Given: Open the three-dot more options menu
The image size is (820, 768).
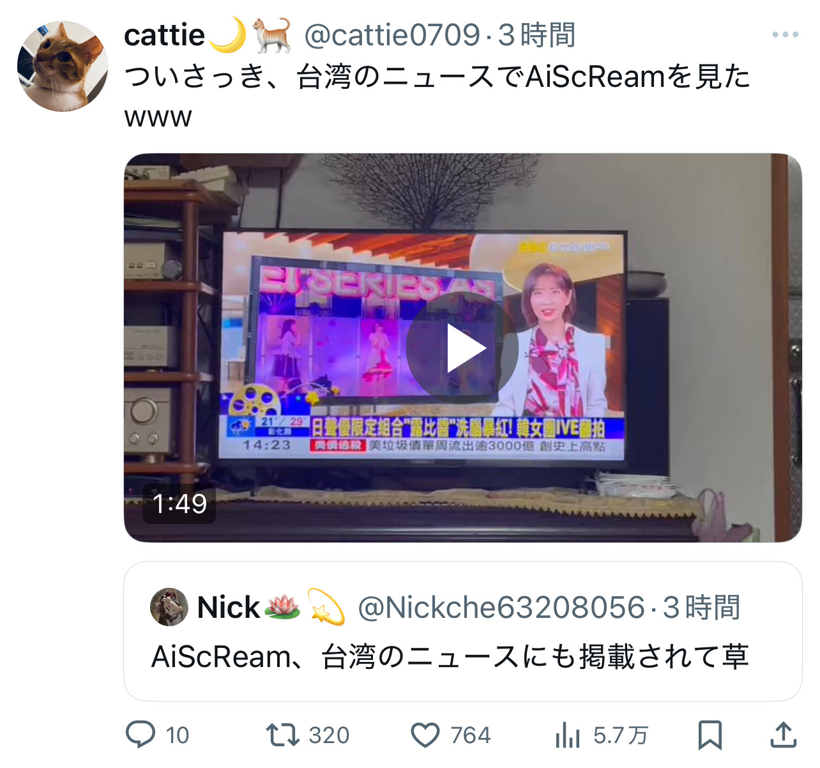Looking at the screenshot, I should [x=785, y=35].
